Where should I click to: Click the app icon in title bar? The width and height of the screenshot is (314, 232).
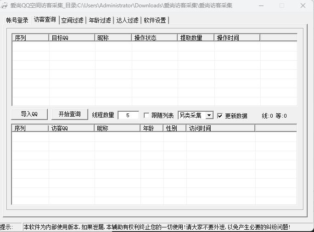[5, 6]
